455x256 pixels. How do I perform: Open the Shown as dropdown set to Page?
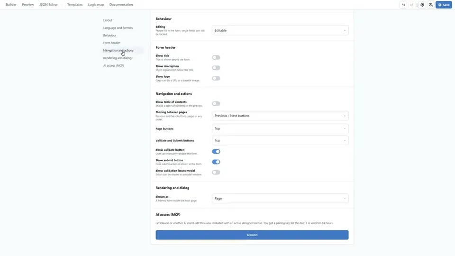[x=280, y=199]
